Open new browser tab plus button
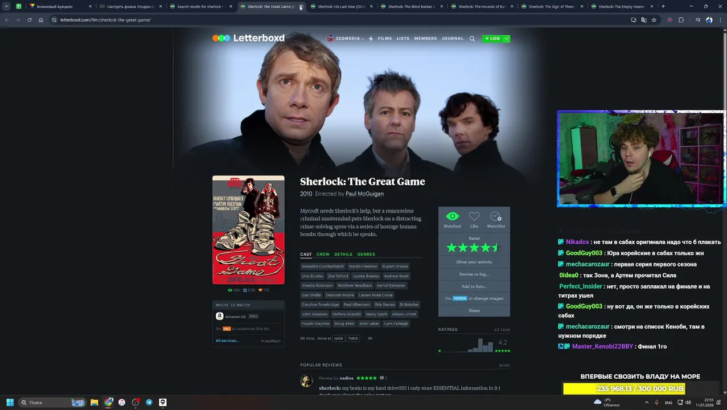Screen dimensions: 727x410 tap(663, 6)
